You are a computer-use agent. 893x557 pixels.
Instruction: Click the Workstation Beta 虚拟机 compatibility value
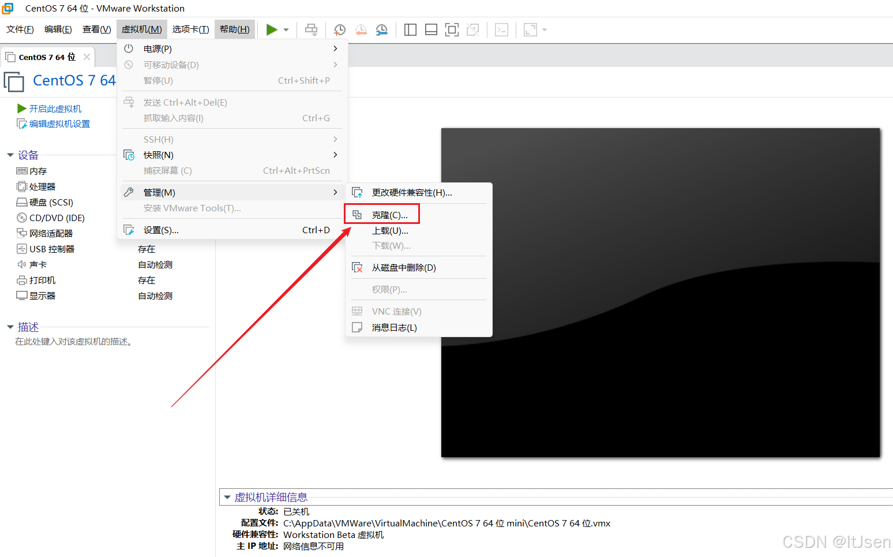point(333,535)
